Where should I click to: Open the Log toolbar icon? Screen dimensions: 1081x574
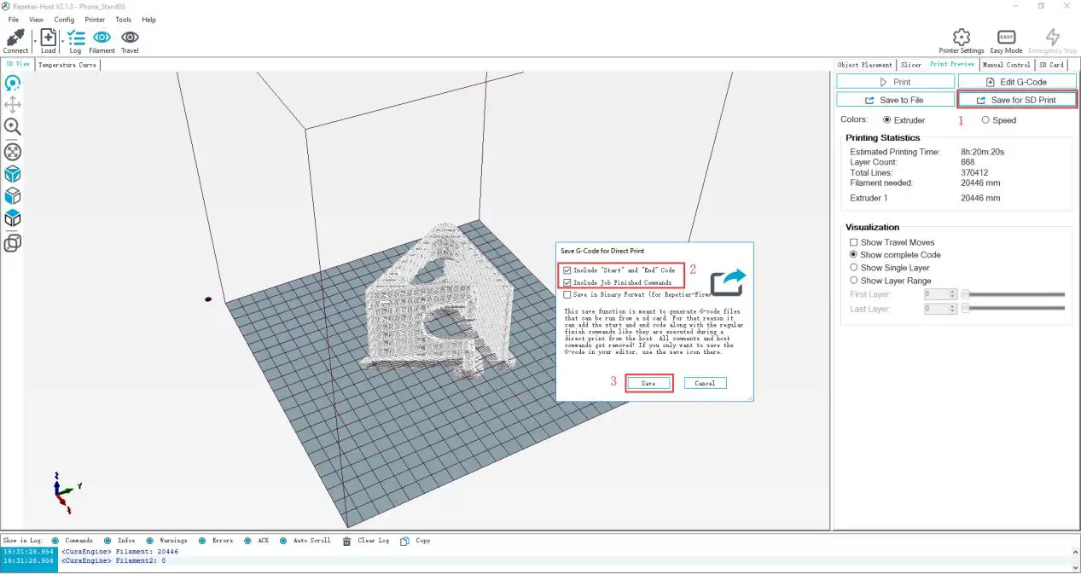(76, 38)
